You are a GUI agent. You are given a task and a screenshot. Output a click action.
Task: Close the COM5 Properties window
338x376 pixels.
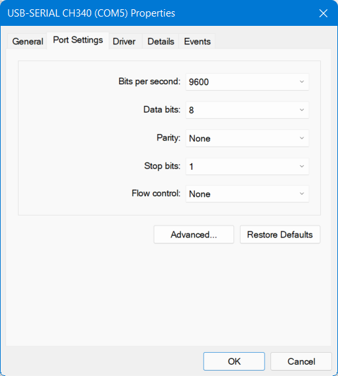tap(323, 13)
